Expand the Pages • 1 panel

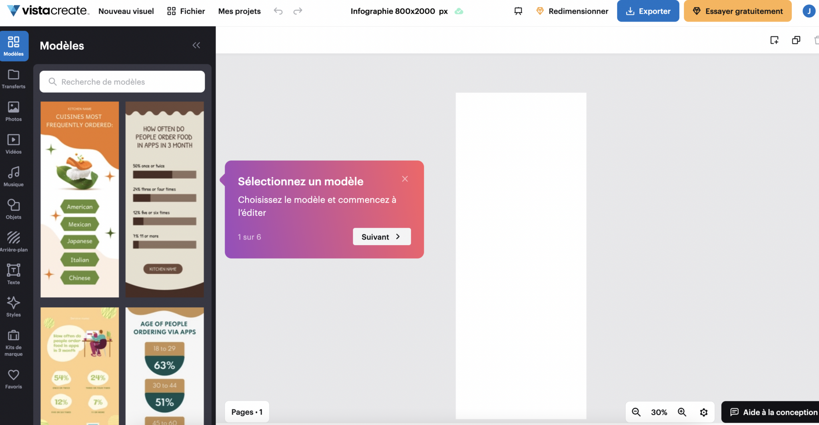[247, 412]
